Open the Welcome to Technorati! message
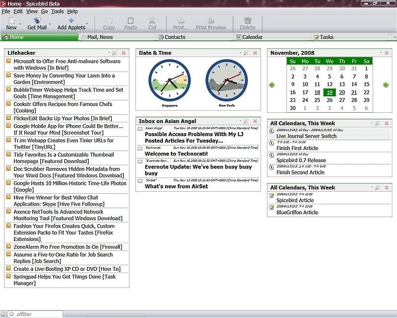The image size is (397, 318). click(x=176, y=154)
